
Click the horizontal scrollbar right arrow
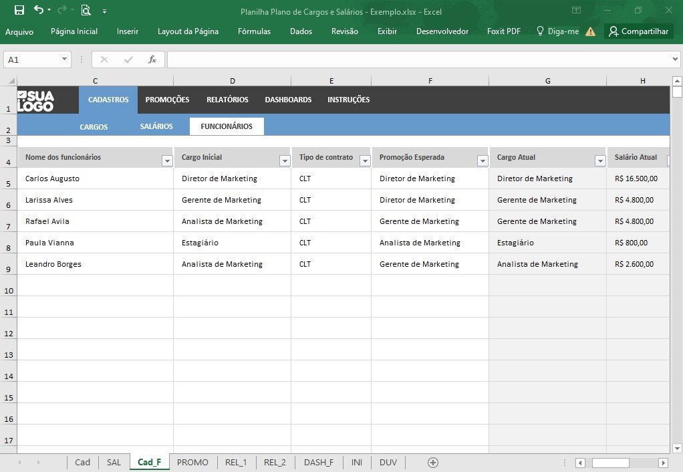pos(663,463)
